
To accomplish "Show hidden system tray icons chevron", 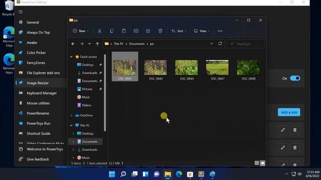I will click(286, 174).
